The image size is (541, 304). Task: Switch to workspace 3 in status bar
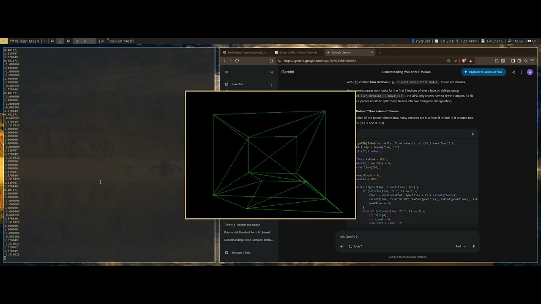(77, 41)
